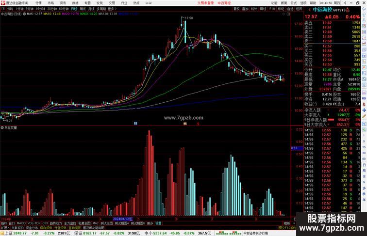Expand the 扩展 panel toggle

click(5, 228)
